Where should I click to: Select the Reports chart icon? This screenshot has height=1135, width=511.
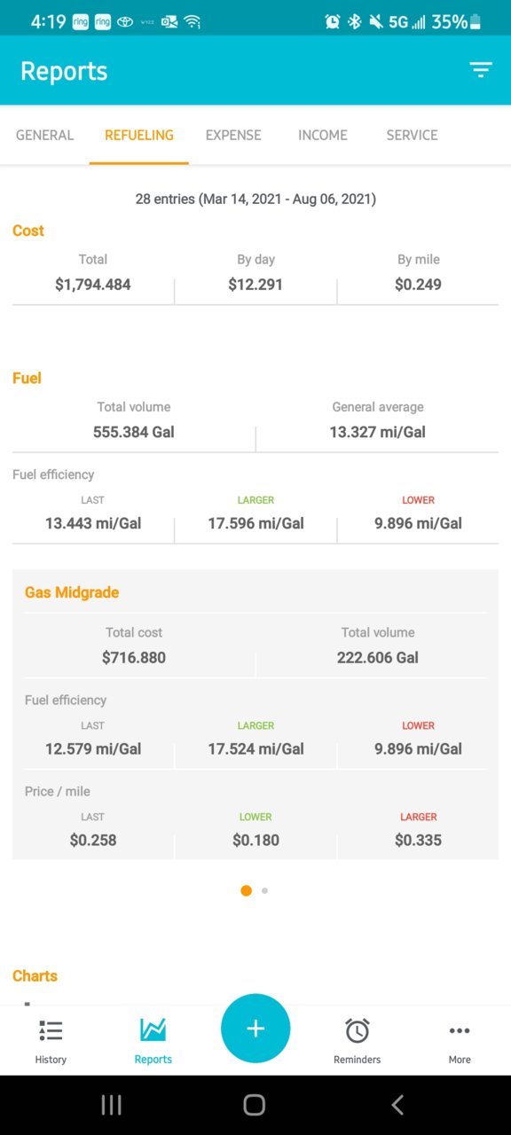(x=153, y=1030)
